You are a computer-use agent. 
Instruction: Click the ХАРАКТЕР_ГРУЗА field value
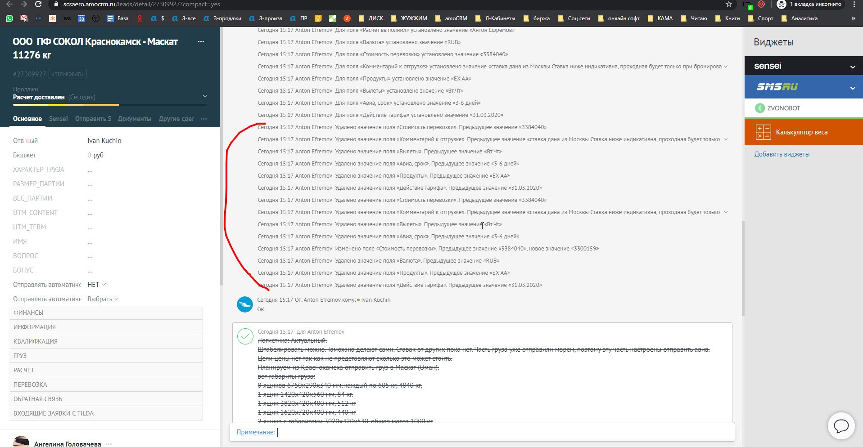90,170
